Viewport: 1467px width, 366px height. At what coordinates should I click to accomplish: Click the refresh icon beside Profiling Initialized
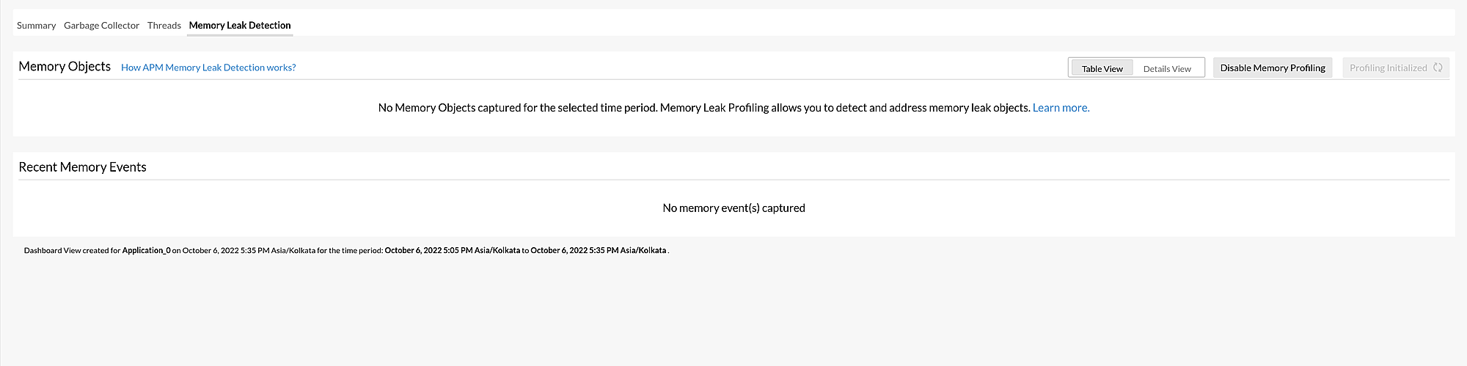1438,67
